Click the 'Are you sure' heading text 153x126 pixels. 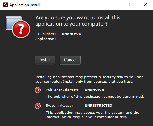pos(78,21)
